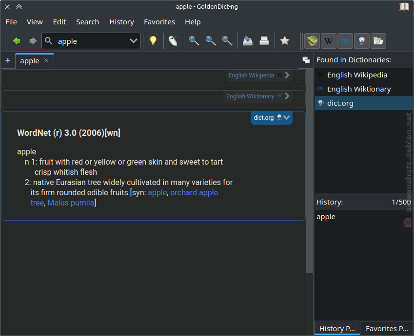Click the lightbulb scan popup icon
Viewport: 414px width, 336px height.
click(x=153, y=41)
